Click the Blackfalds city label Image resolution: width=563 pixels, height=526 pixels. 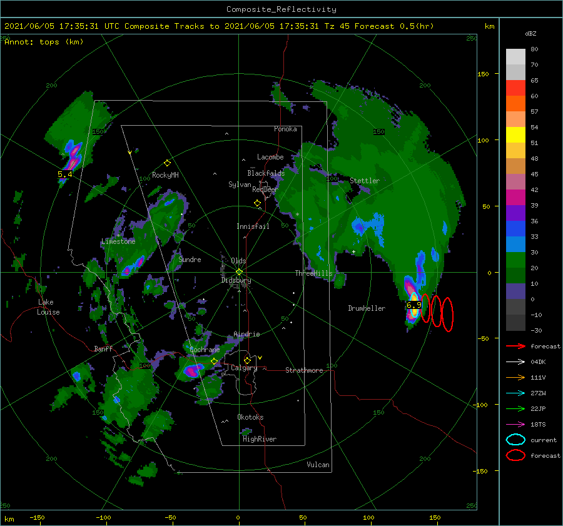click(266, 173)
